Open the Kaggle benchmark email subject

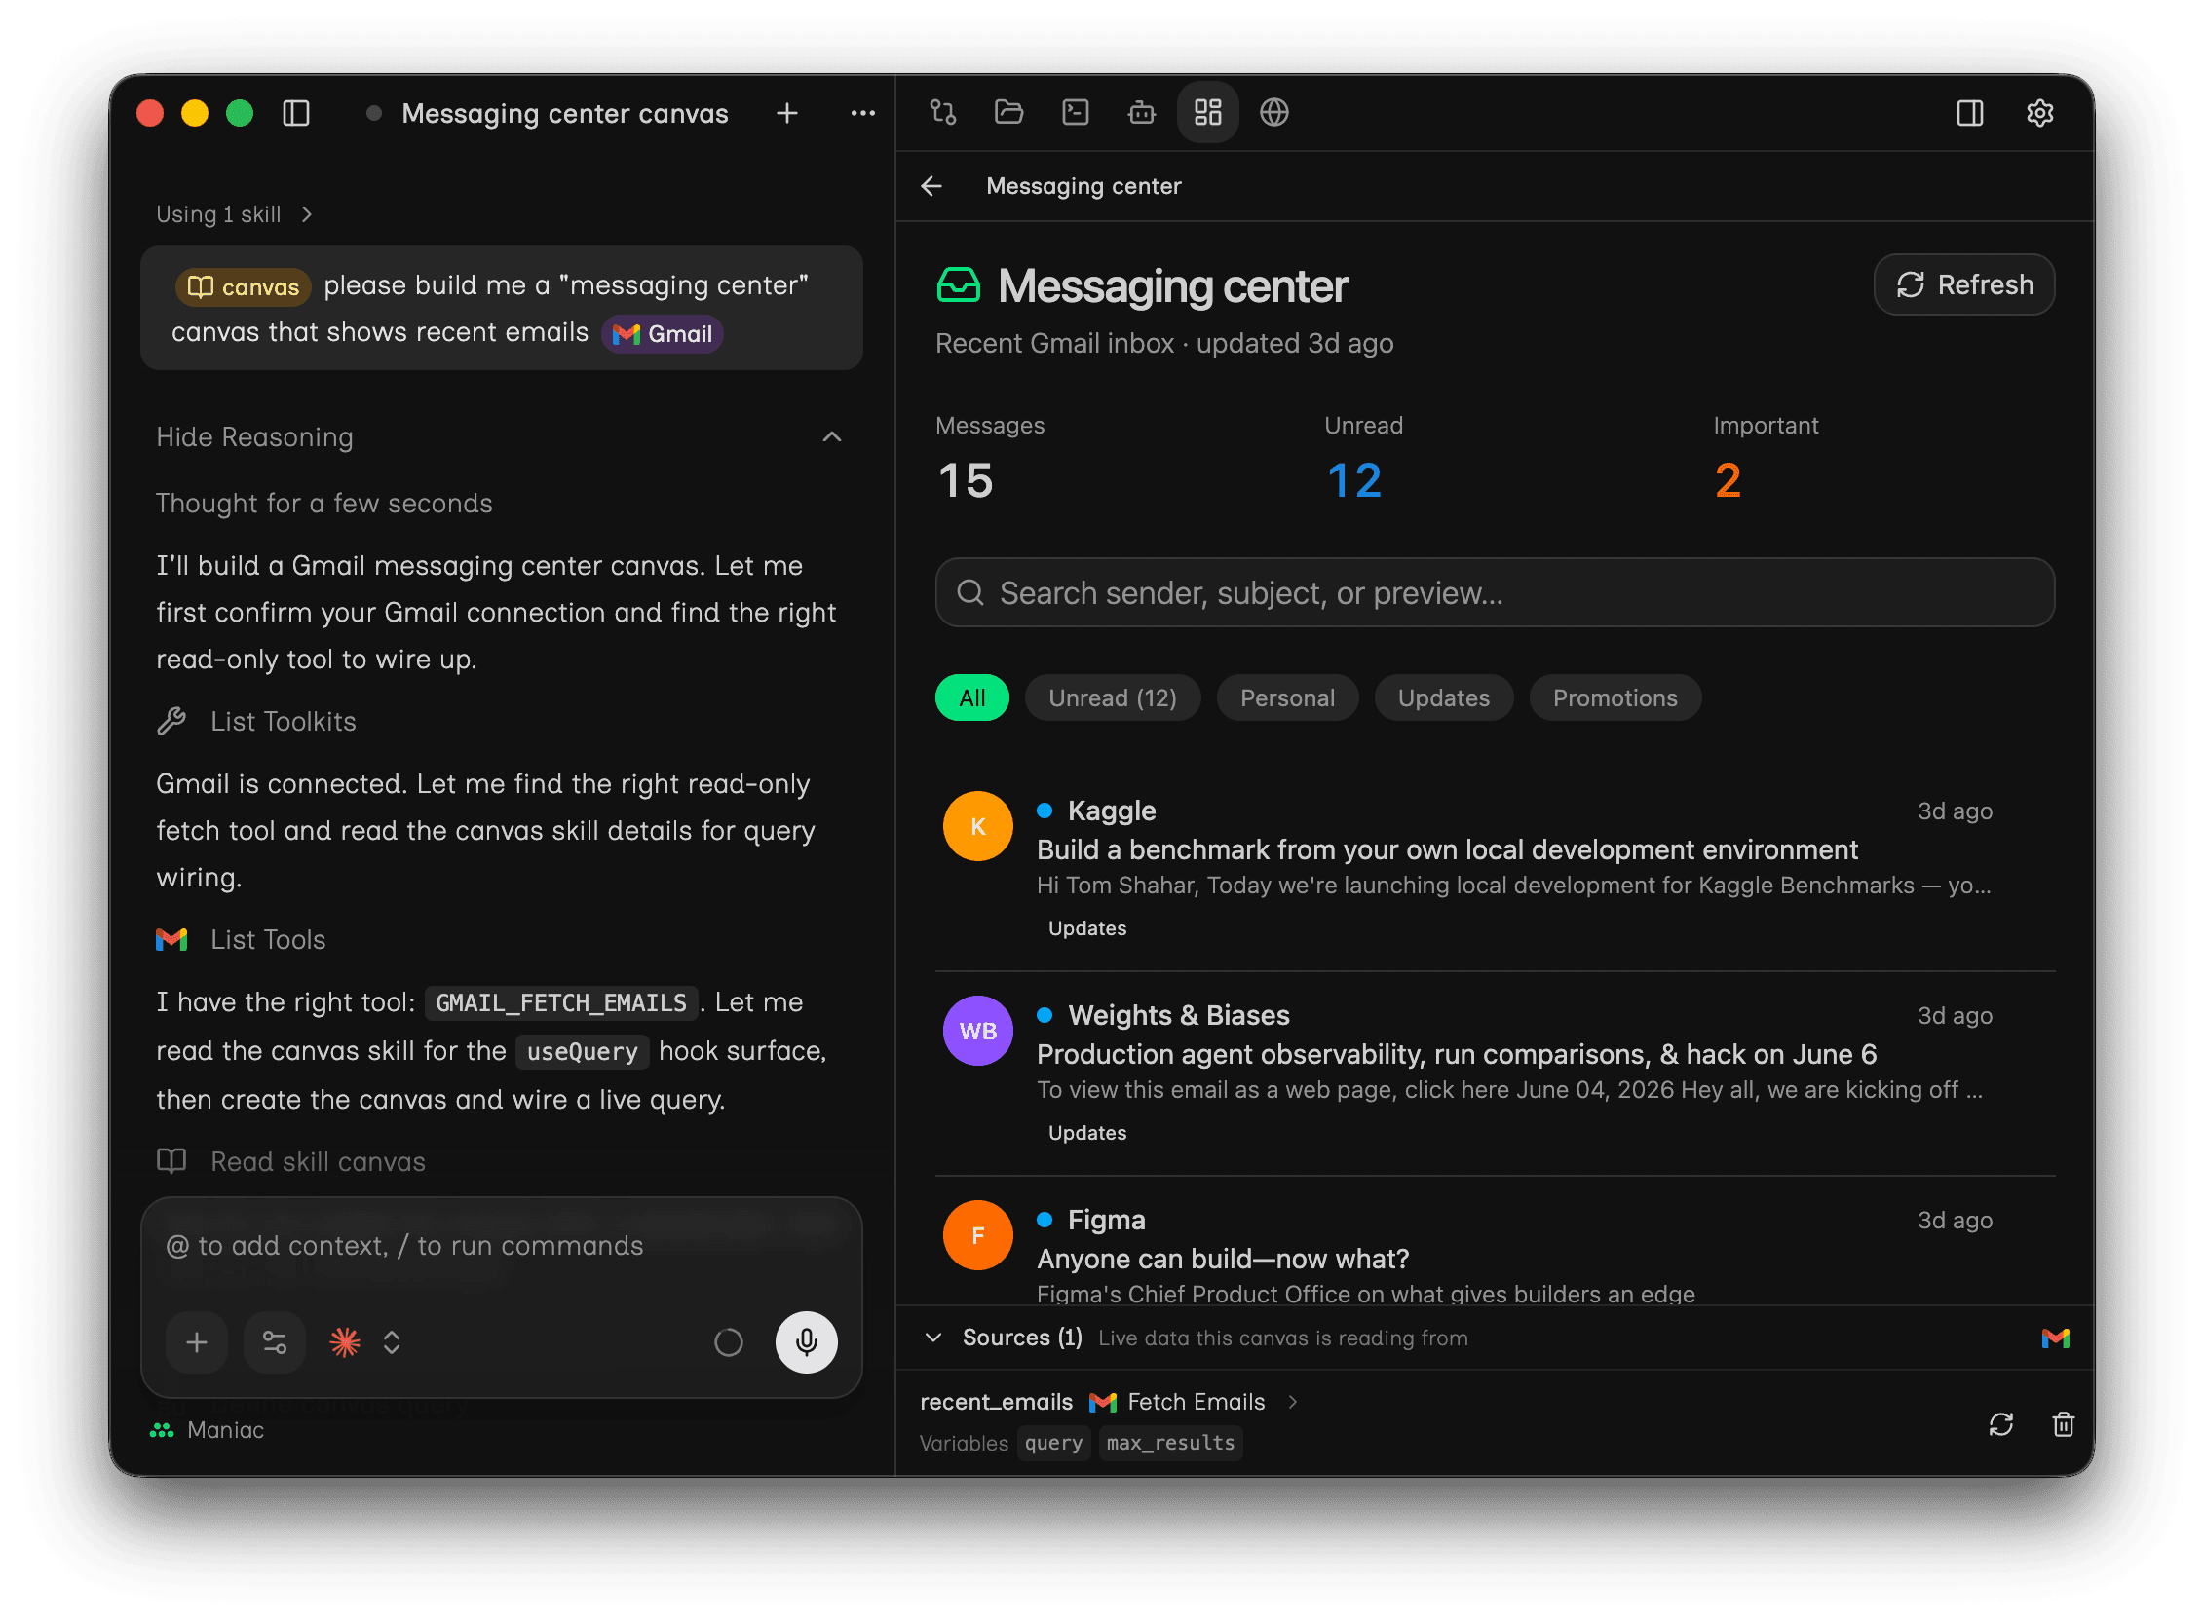click(x=1447, y=849)
